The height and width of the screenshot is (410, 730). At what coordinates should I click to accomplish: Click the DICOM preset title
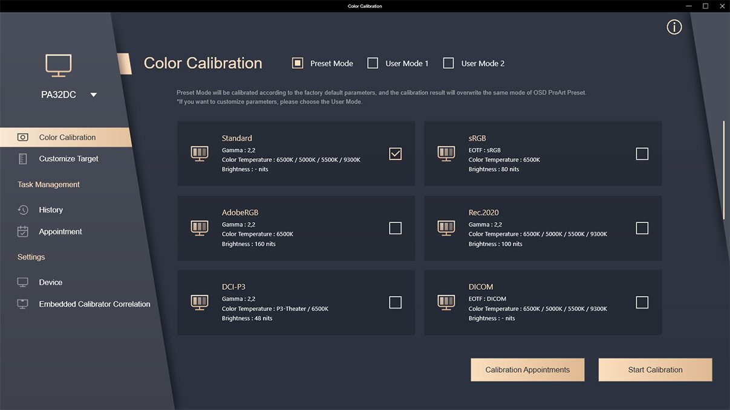(481, 287)
